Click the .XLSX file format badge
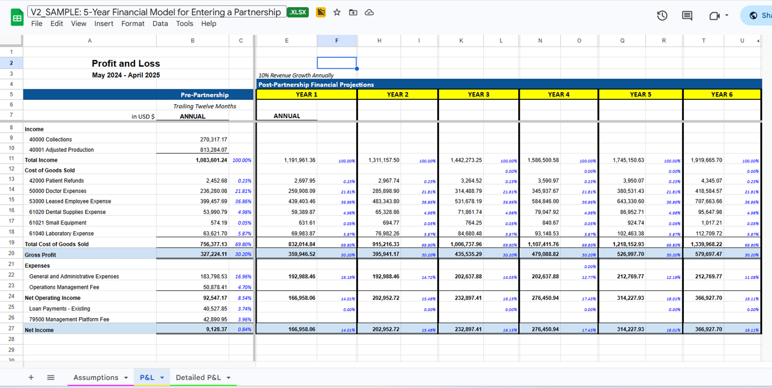The image size is (772, 388). (298, 12)
